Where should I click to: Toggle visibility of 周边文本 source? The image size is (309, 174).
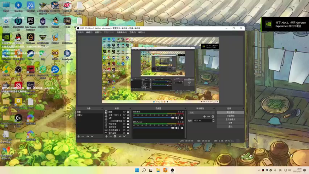124,127
